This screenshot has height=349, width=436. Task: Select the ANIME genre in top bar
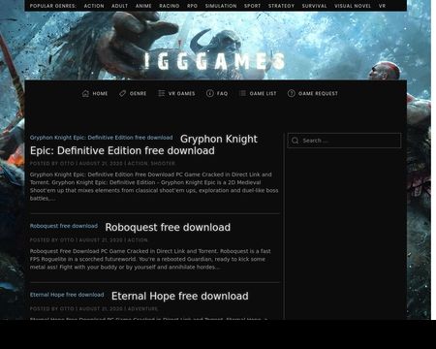click(x=143, y=6)
